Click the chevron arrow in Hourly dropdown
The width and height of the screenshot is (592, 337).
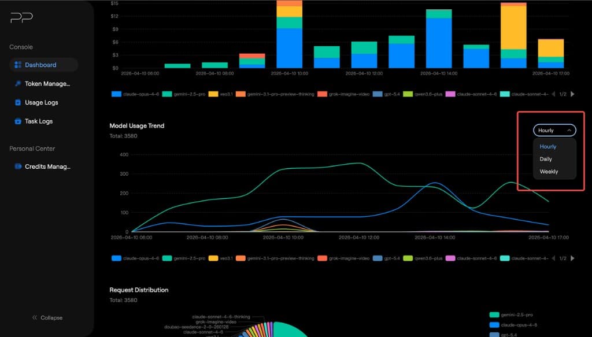569,130
